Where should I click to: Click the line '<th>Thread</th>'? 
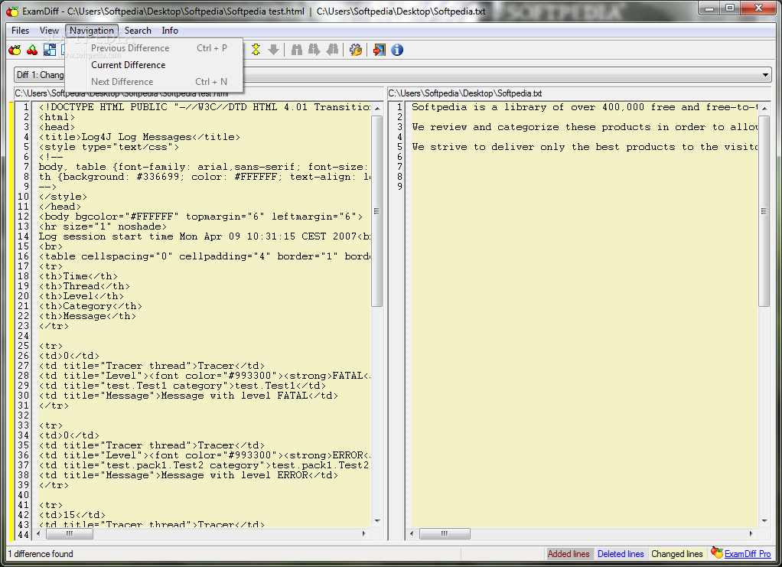[84, 285]
